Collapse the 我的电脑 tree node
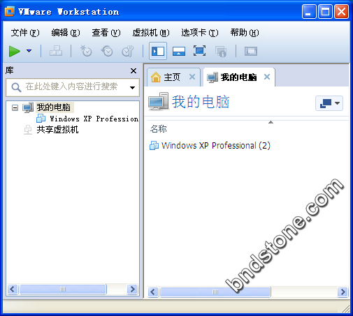The width and height of the screenshot is (353, 316). (x=15, y=107)
